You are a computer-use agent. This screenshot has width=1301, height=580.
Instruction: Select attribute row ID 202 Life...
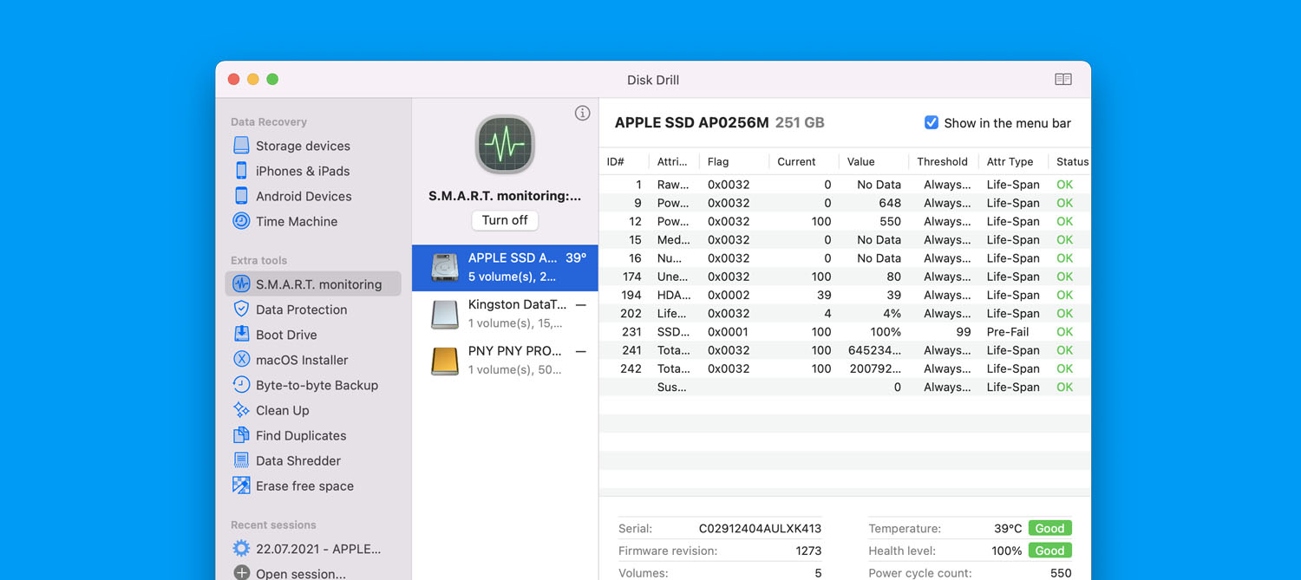[x=845, y=313]
